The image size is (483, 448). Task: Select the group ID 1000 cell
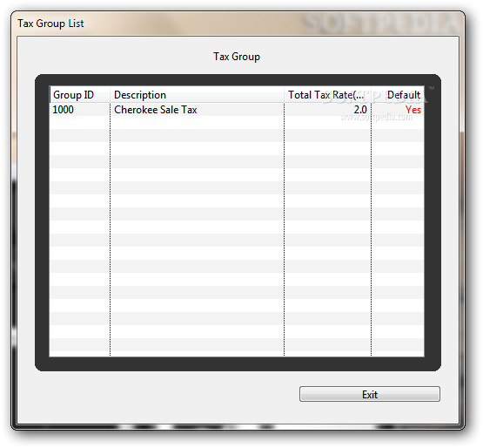(x=64, y=110)
